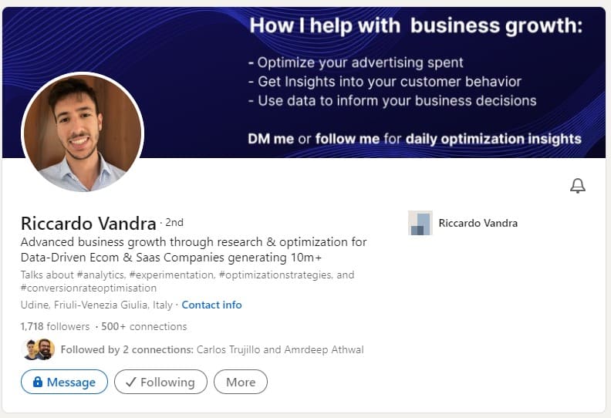Image resolution: width=611 pixels, height=418 pixels.
Task: View the 1,718 followers list
Action: (x=55, y=326)
